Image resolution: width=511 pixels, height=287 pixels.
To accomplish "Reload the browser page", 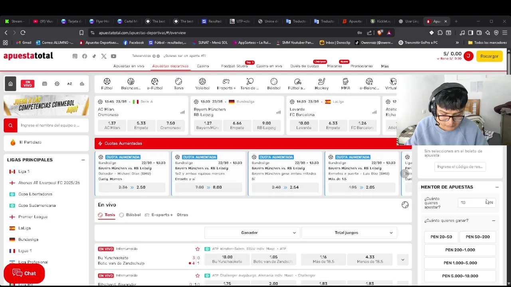I will click(x=23, y=33).
